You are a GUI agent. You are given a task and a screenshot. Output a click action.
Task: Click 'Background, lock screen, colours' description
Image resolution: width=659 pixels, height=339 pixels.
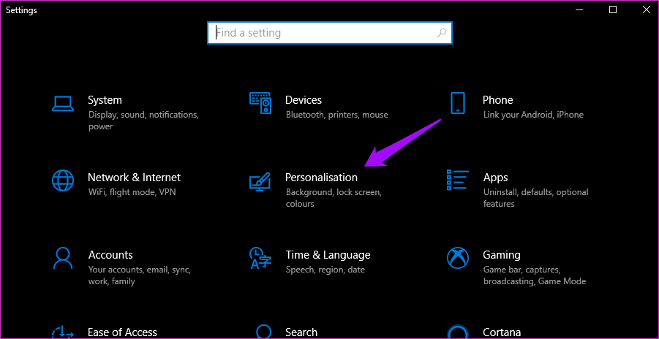pos(334,198)
